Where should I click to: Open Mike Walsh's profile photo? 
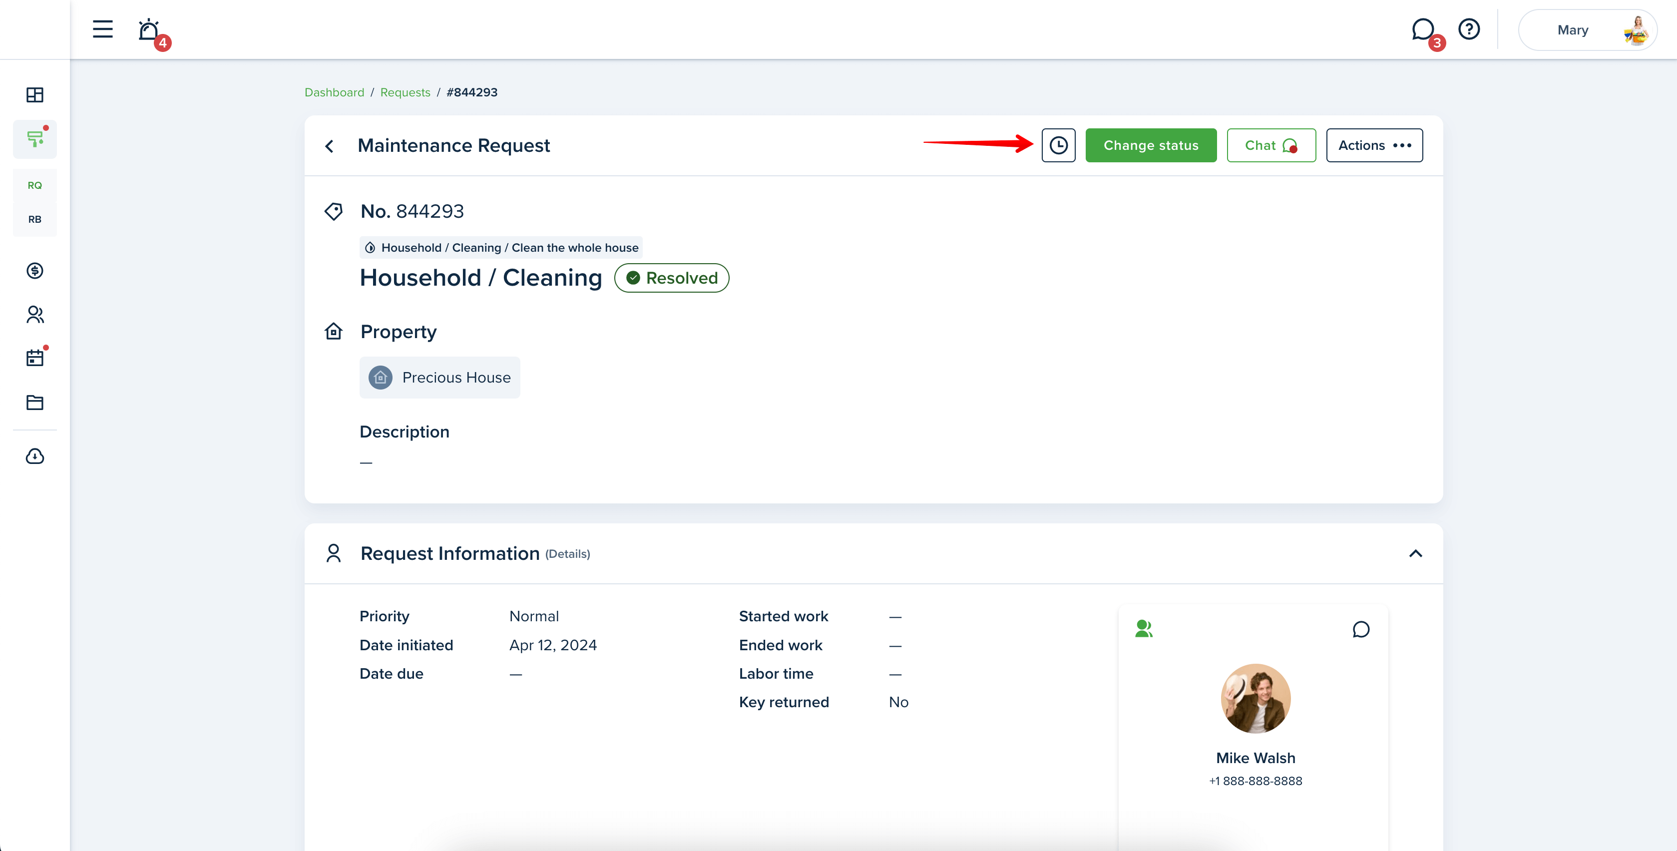click(x=1256, y=699)
